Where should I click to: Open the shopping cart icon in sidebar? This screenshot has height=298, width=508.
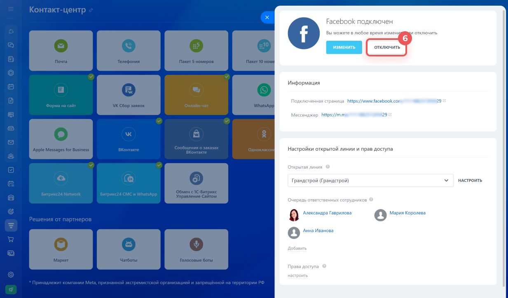click(11, 239)
